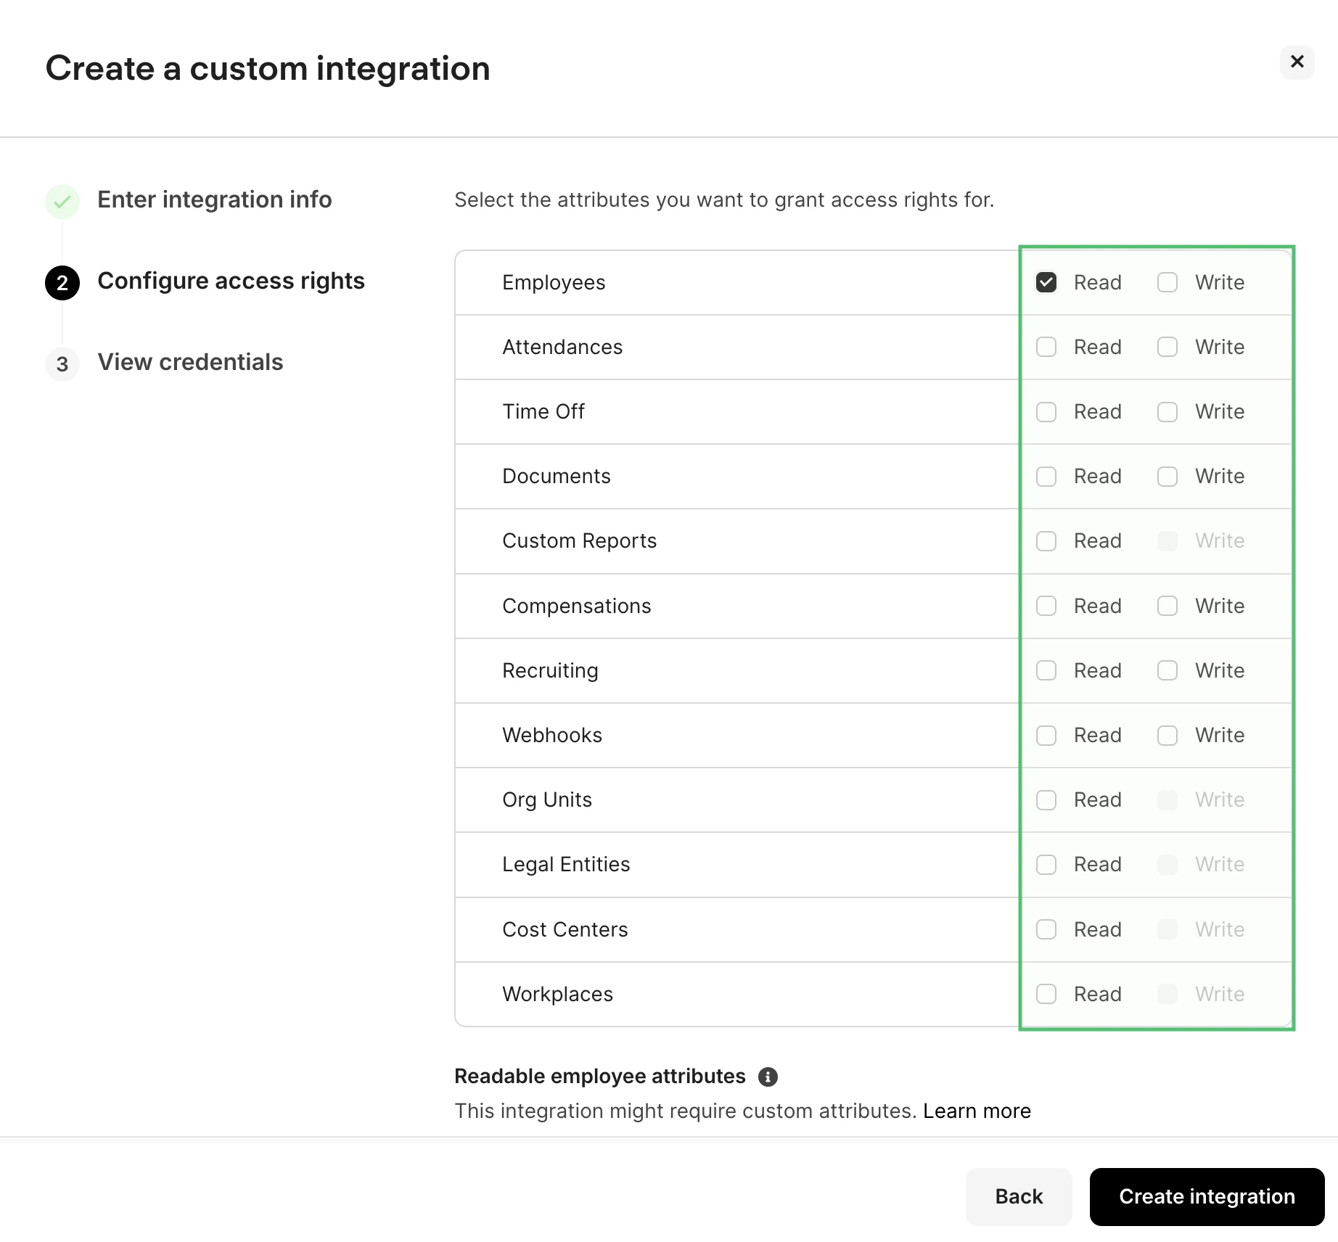The width and height of the screenshot is (1338, 1242).
Task: Enable Read access for Legal Entities
Action: point(1046,864)
